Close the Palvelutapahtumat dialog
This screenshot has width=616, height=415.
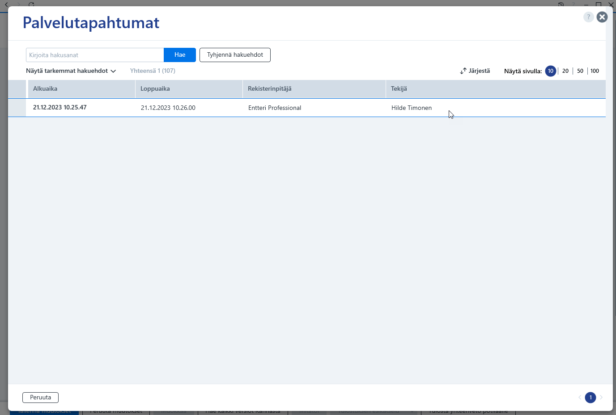click(x=602, y=17)
